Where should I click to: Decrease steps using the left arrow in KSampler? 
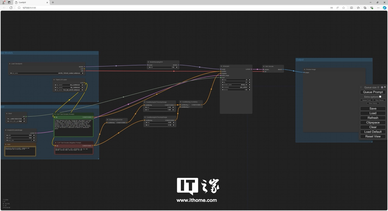click(x=222, y=80)
